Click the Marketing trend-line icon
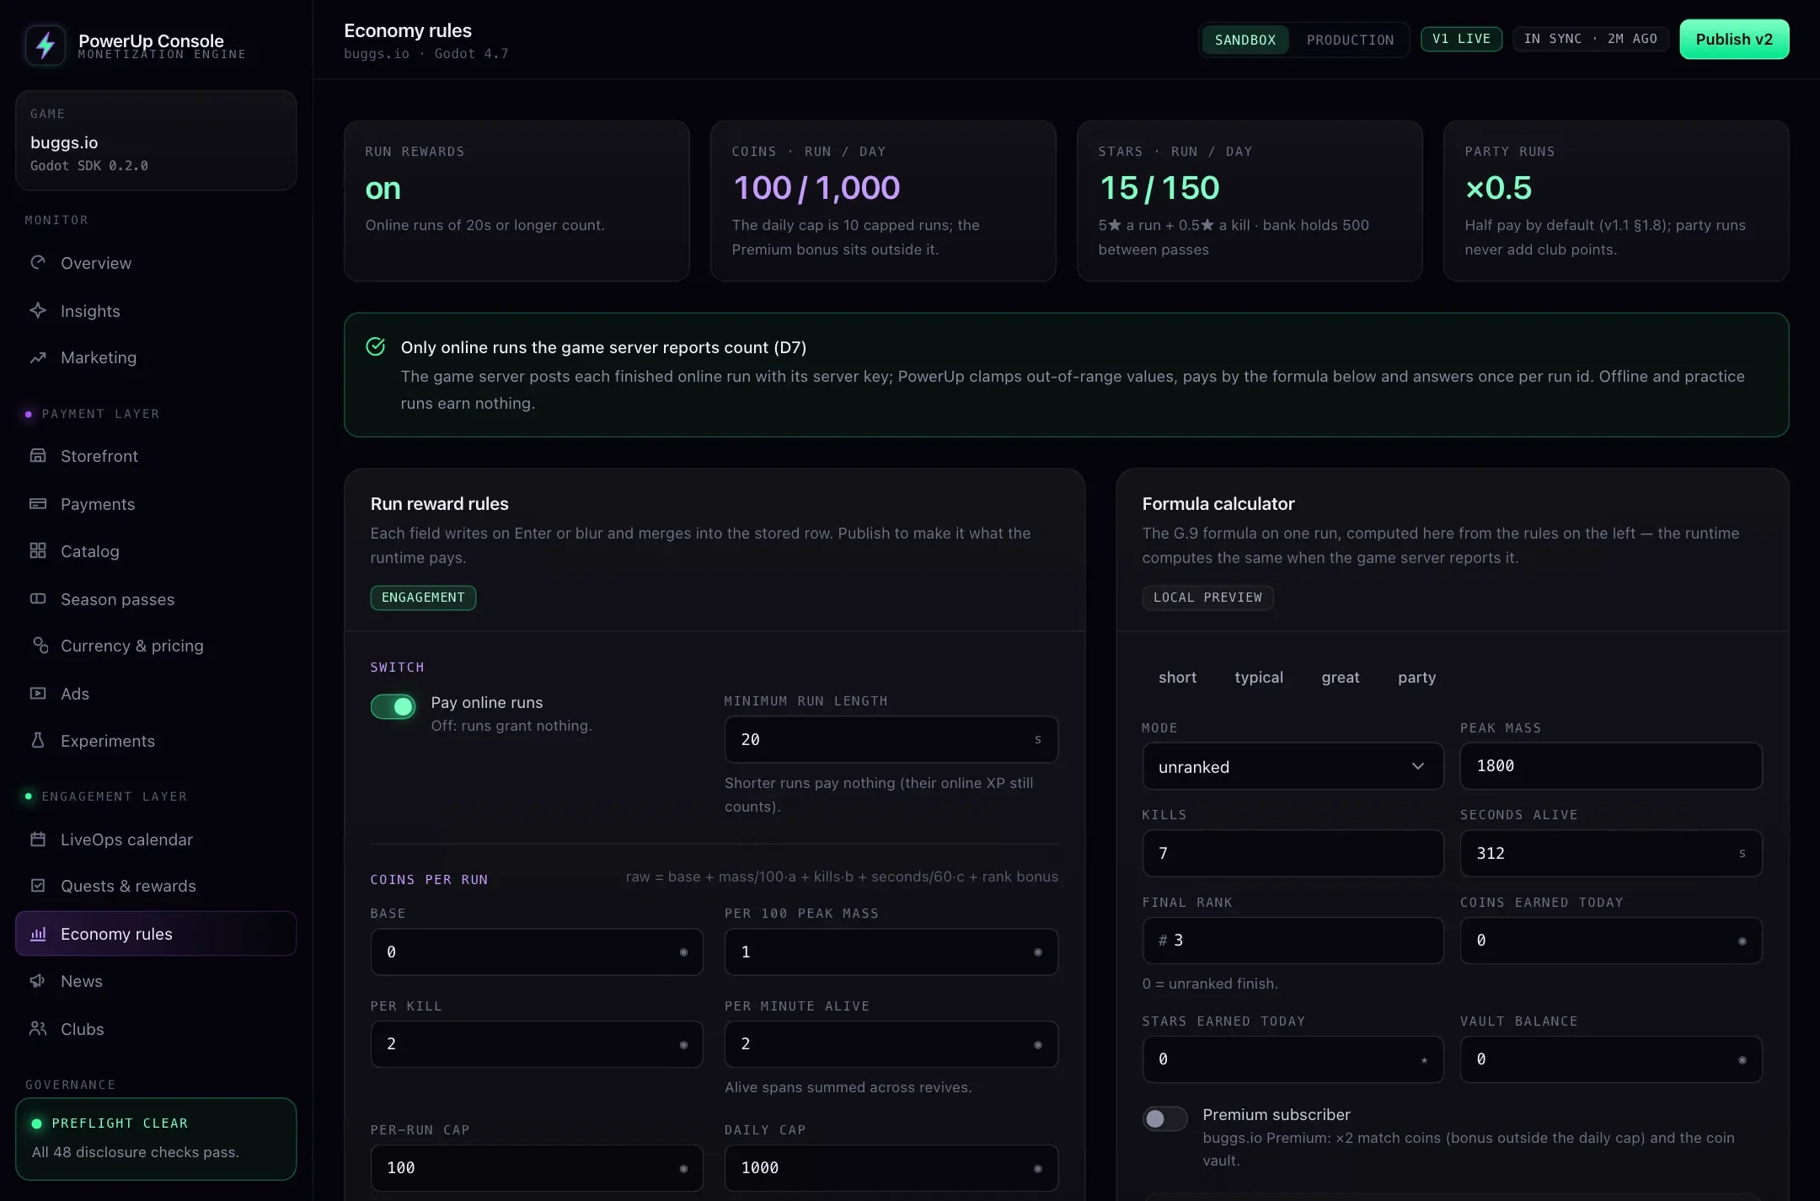 point(38,357)
